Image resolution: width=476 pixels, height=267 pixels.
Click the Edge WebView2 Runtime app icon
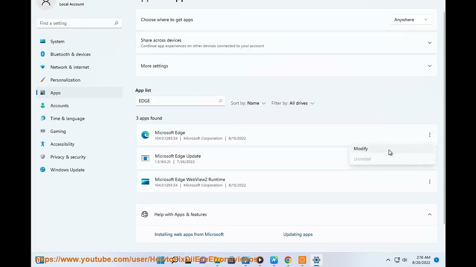coord(145,182)
